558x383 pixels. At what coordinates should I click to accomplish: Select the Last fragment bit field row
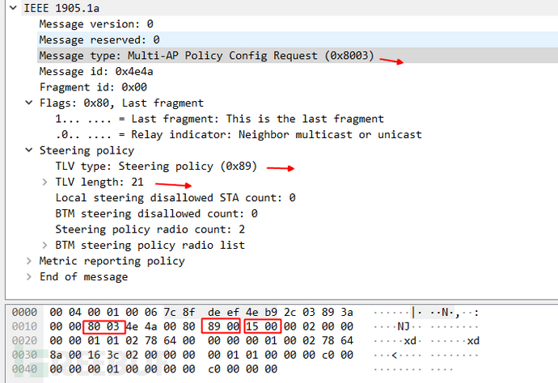(x=220, y=119)
